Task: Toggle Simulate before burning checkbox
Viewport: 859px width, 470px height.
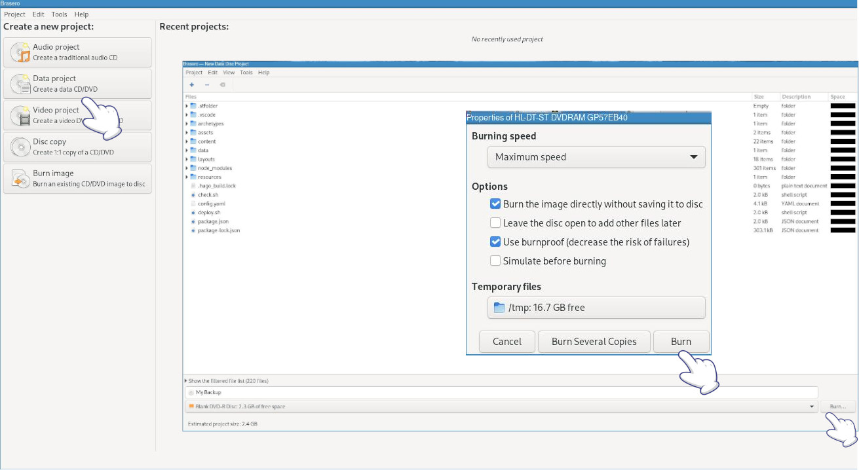Action: pyautogui.click(x=495, y=261)
